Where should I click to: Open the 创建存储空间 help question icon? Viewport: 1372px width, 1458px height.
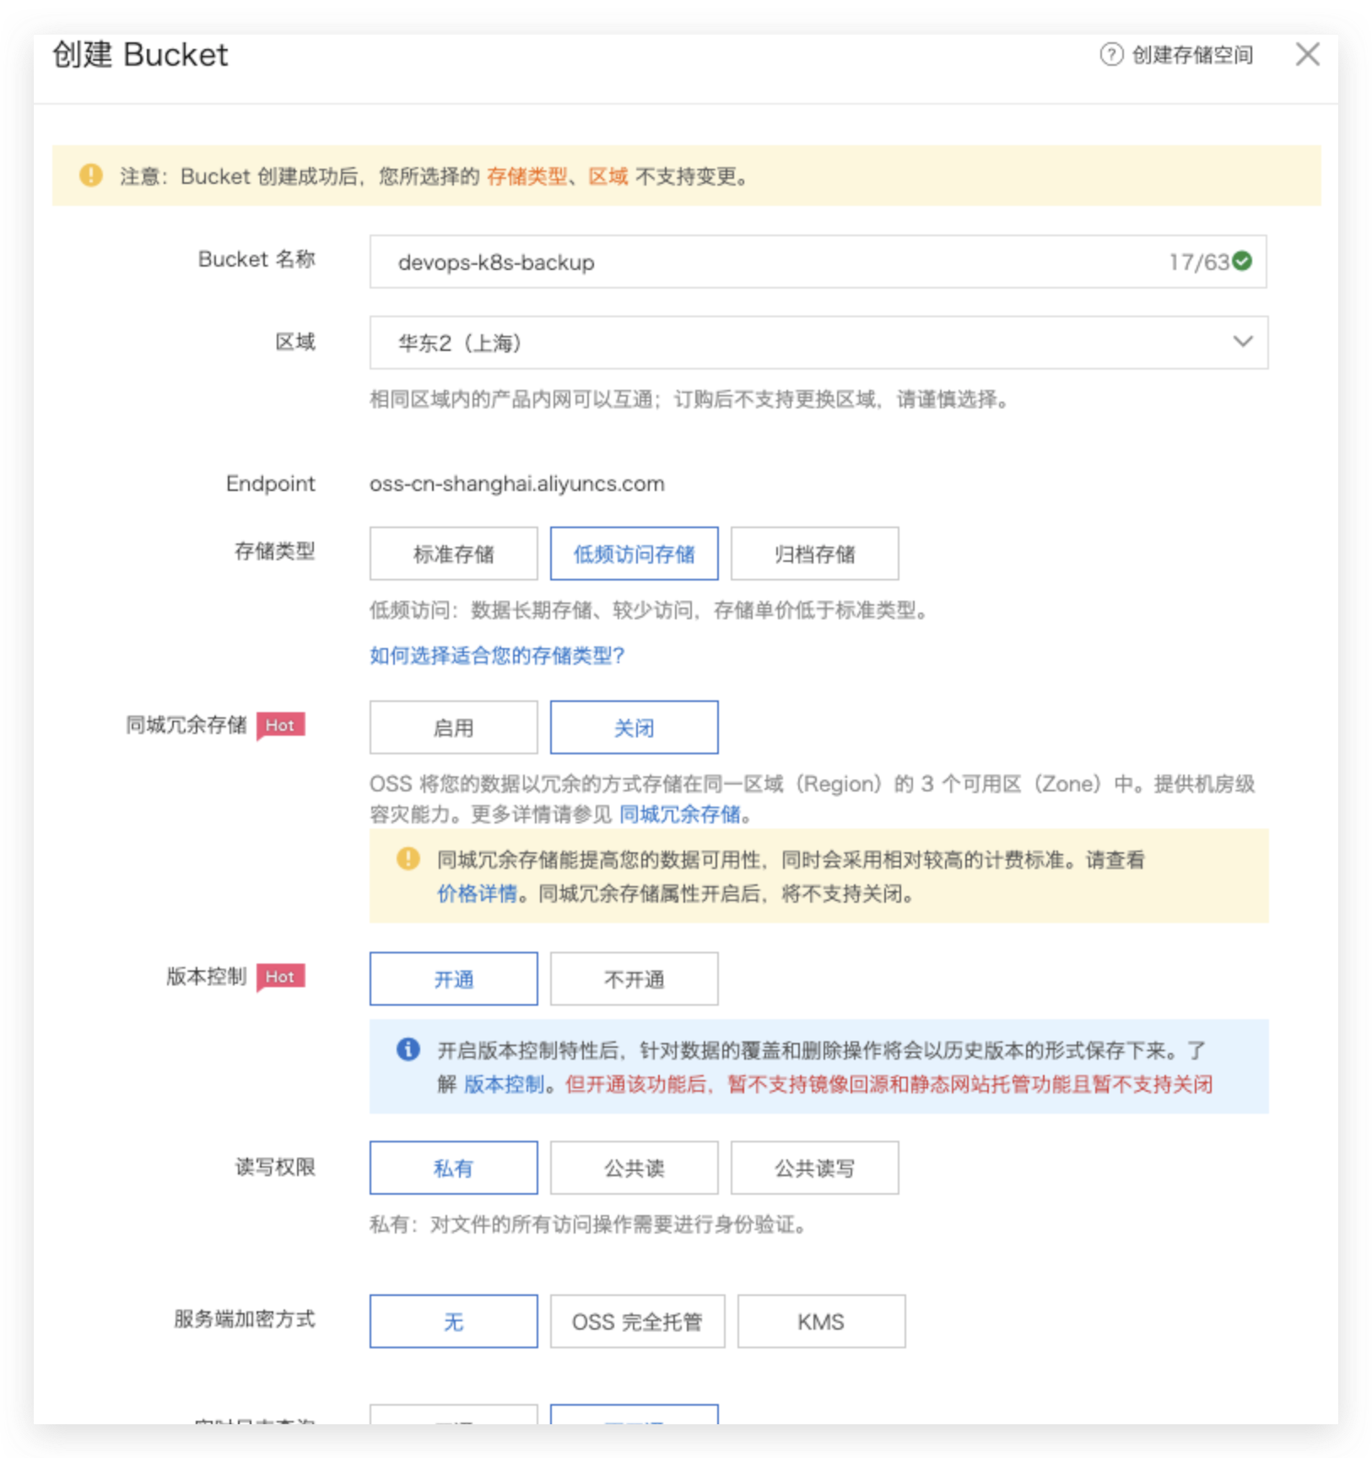pyautogui.click(x=1111, y=55)
